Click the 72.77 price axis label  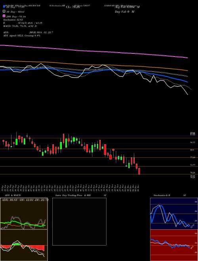[192, 165]
